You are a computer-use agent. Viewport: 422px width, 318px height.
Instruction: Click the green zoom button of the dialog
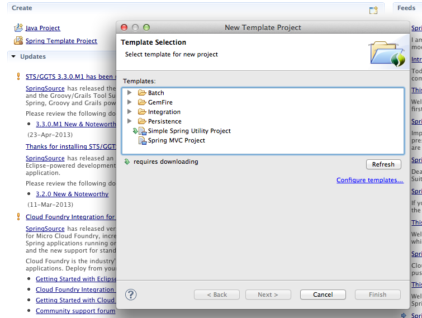[146, 27]
